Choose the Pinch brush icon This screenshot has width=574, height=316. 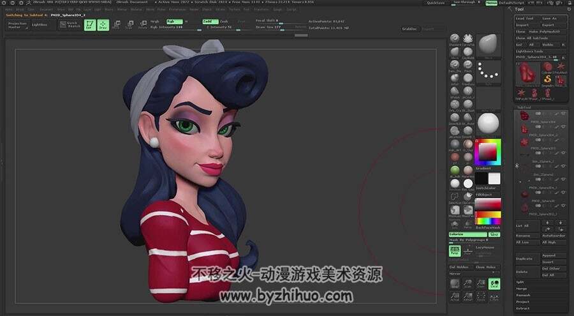(468, 66)
